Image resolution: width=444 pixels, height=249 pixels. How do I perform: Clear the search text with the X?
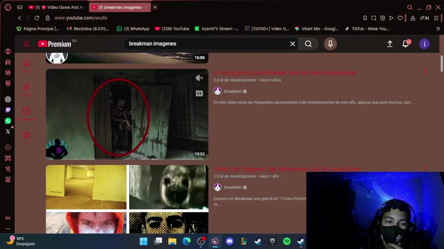(x=292, y=44)
